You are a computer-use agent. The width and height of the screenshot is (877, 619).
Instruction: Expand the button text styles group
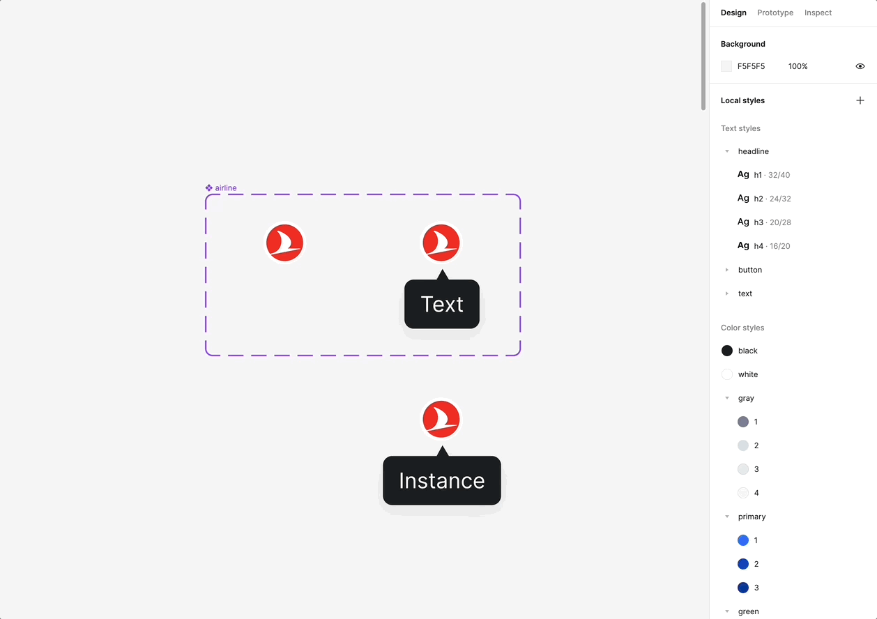pos(727,270)
